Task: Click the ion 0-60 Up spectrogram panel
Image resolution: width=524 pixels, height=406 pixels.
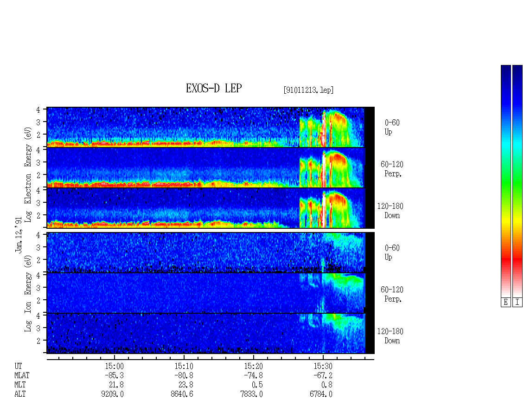Action: [x=211, y=252]
